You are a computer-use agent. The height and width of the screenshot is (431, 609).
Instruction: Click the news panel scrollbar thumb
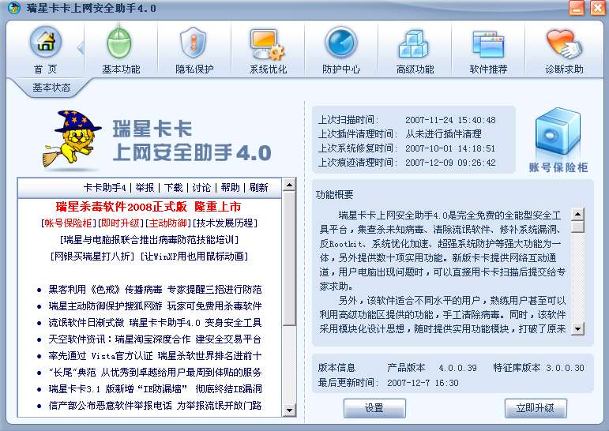pyautogui.click(x=289, y=258)
